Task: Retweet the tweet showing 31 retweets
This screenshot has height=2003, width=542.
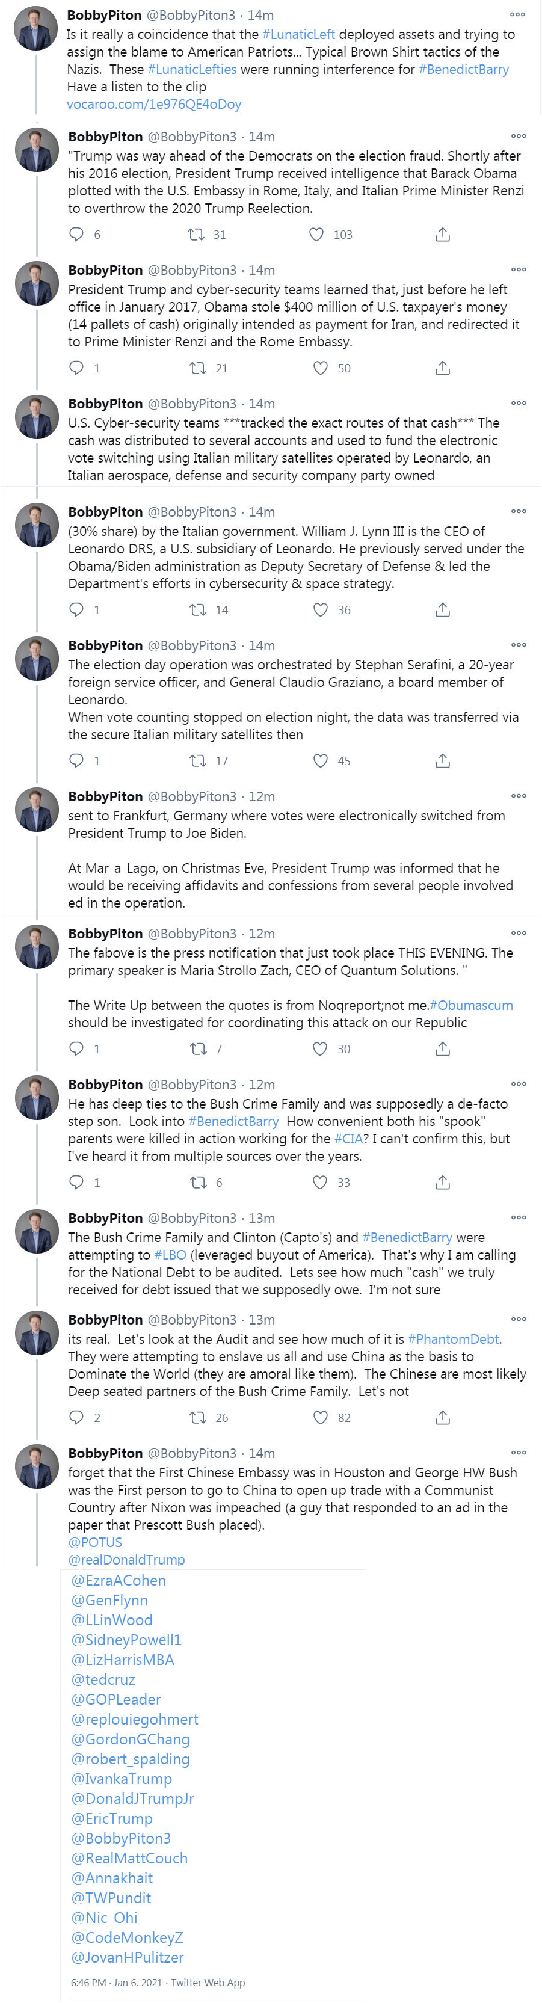Action: coord(196,234)
